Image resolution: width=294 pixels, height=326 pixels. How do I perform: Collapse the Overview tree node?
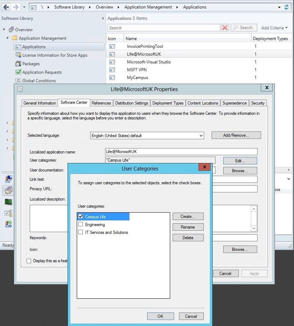point(4,29)
